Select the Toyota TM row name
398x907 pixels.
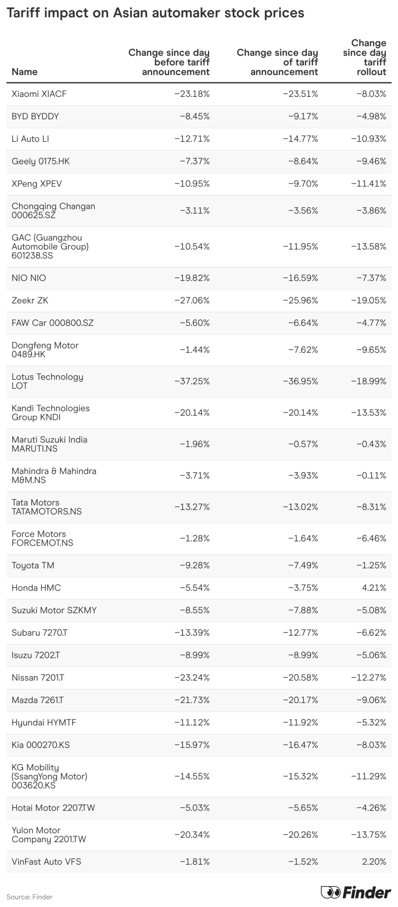tap(33, 565)
